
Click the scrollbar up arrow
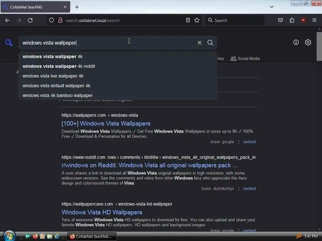[319, 29]
